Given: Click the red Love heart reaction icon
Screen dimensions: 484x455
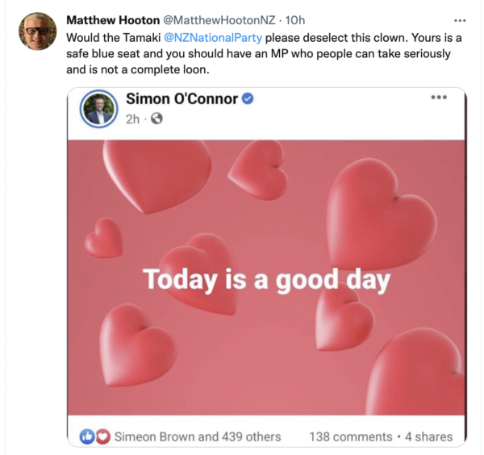Looking at the screenshot, I should coord(102,436).
